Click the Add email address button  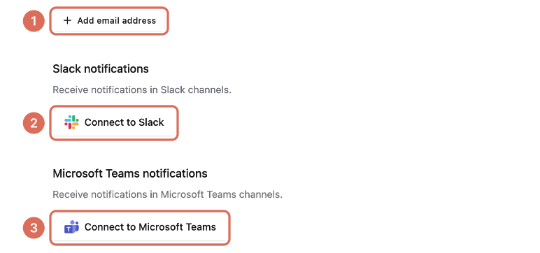coord(109,21)
